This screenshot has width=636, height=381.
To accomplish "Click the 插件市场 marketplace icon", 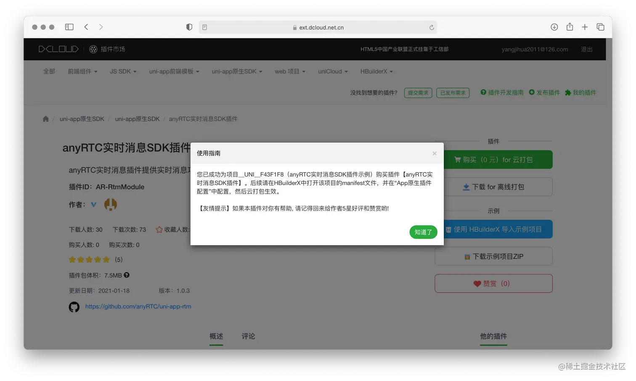I will point(93,49).
